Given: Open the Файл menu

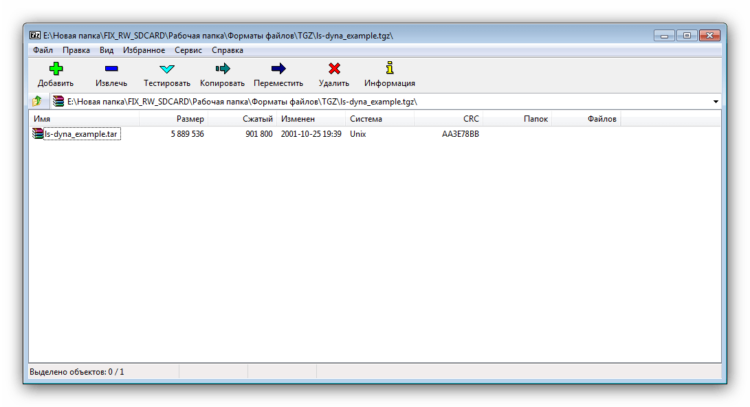Looking at the screenshot, I should [43, 50].
